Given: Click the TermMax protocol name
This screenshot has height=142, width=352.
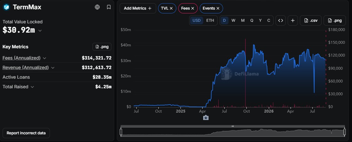Looking at the screenshot, I should [x=27, y=7].
